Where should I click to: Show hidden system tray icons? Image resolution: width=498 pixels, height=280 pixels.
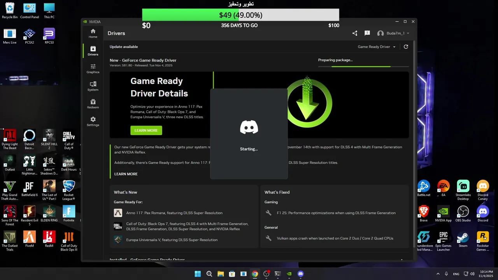pos(438,274)
